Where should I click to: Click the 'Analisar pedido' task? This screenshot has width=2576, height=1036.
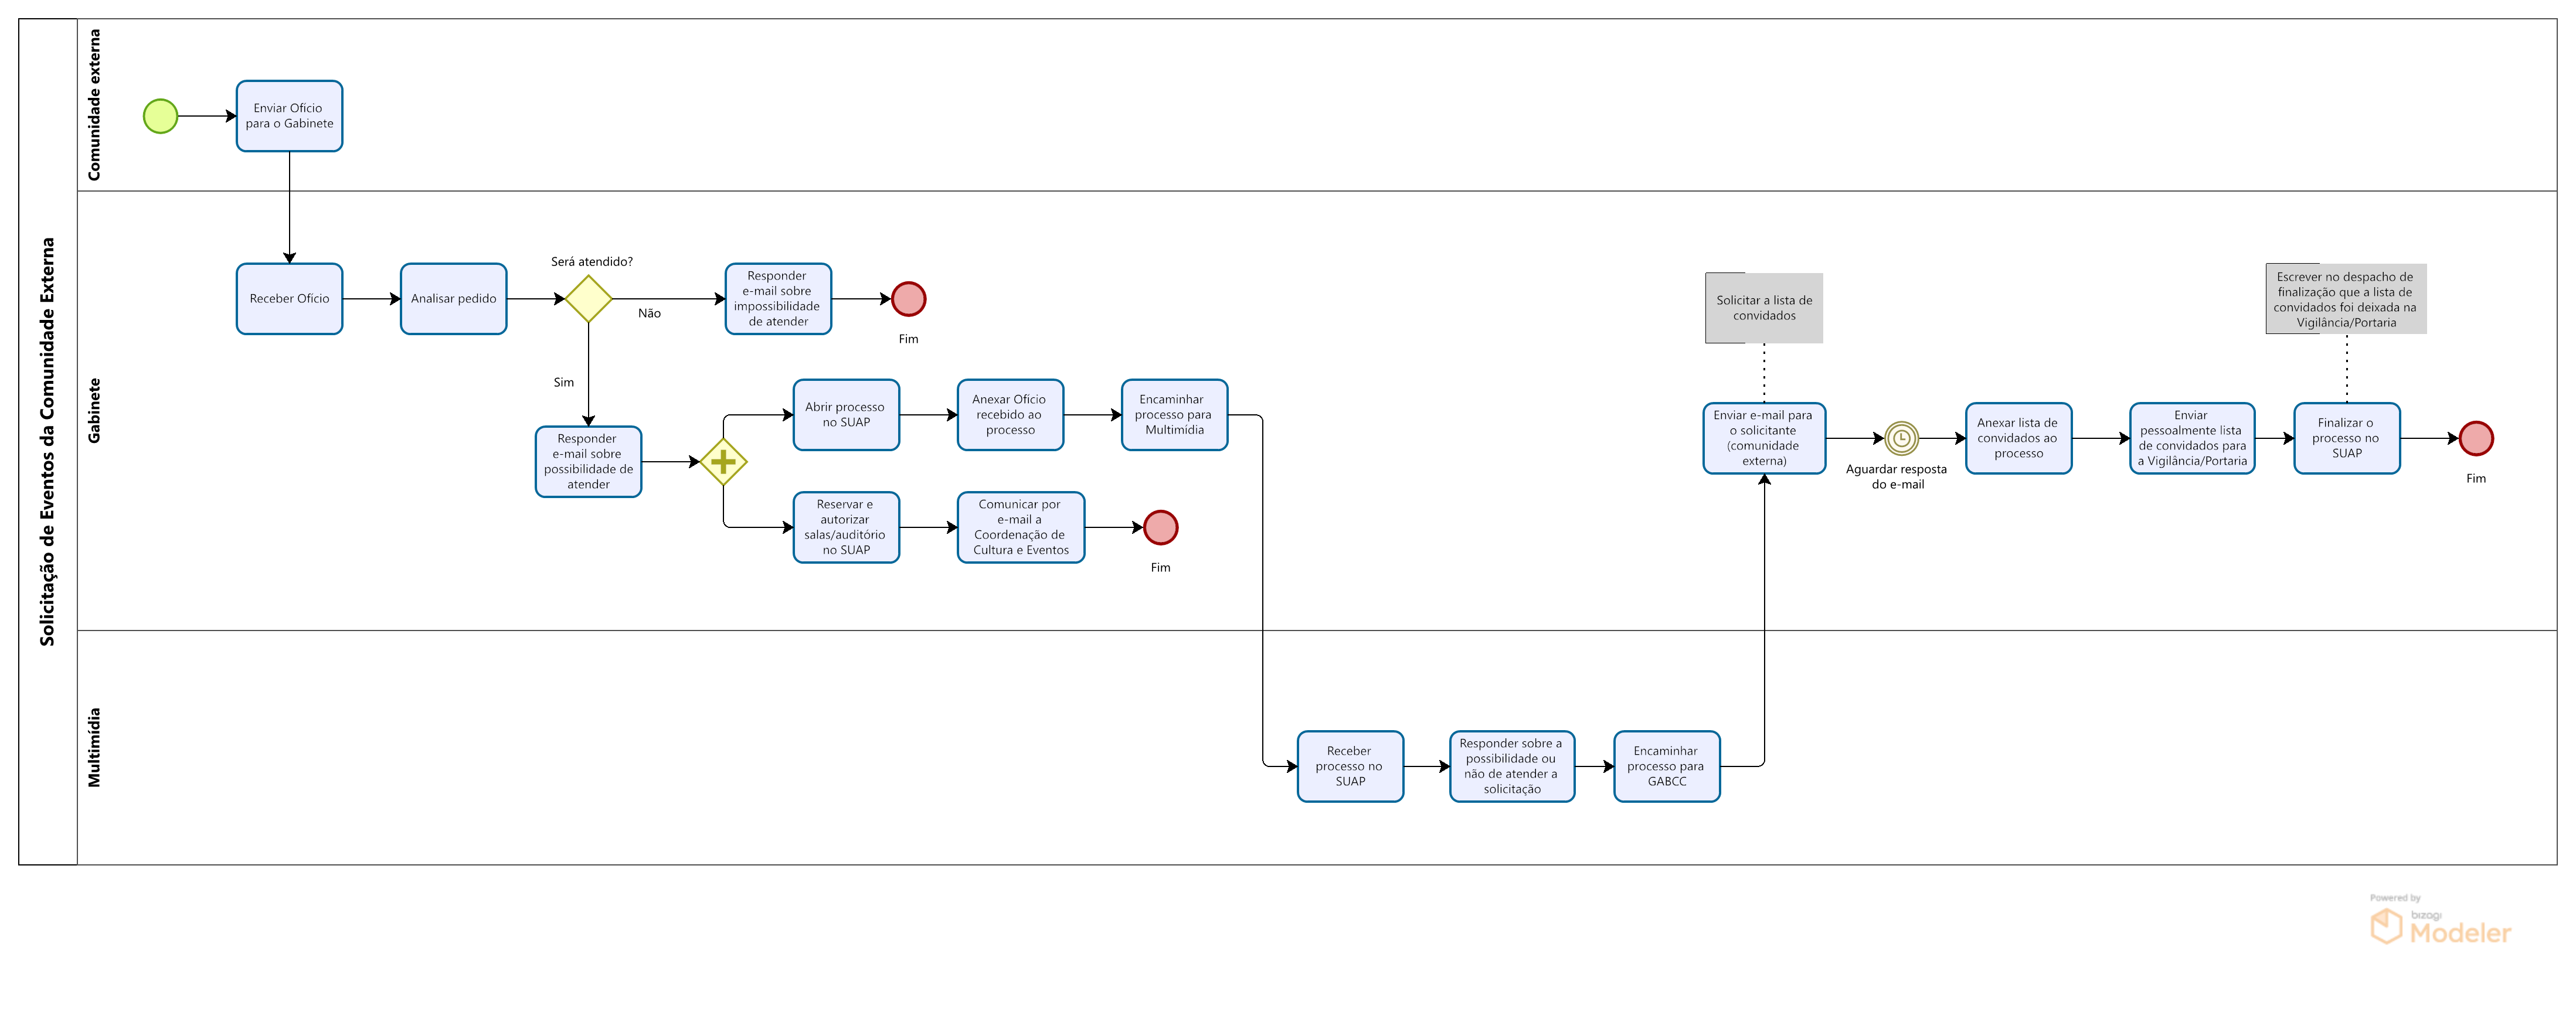click(x=453, y=299)
